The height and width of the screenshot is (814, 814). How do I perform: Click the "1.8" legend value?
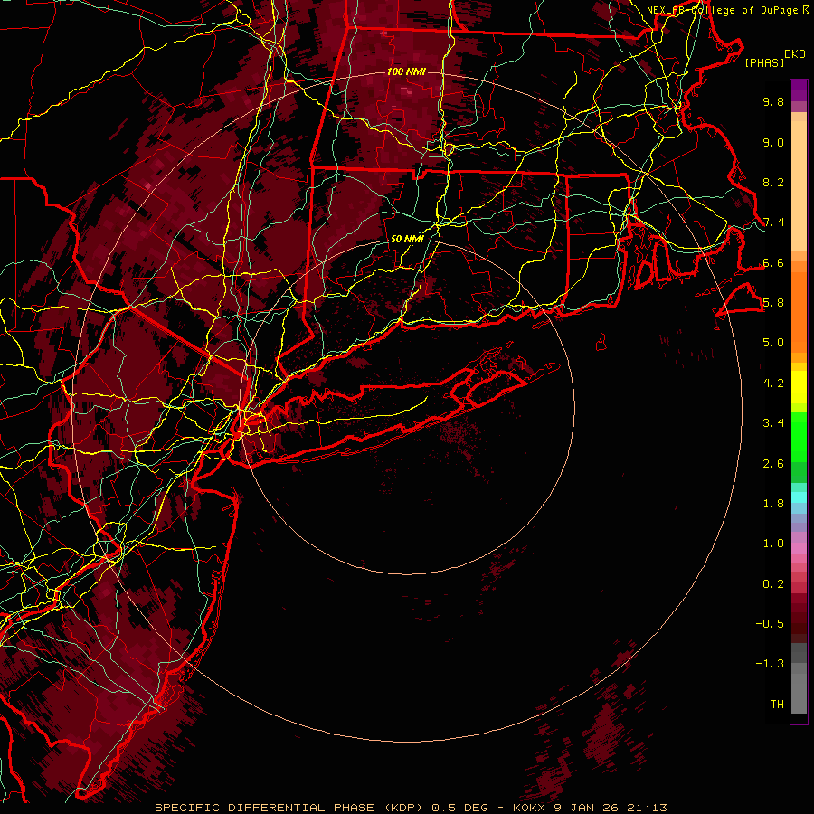(773, 504)
